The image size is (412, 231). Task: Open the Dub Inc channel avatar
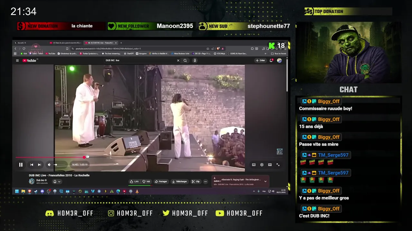32,181
